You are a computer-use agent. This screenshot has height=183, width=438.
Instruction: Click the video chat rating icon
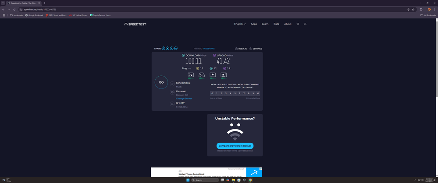(224, 75)
